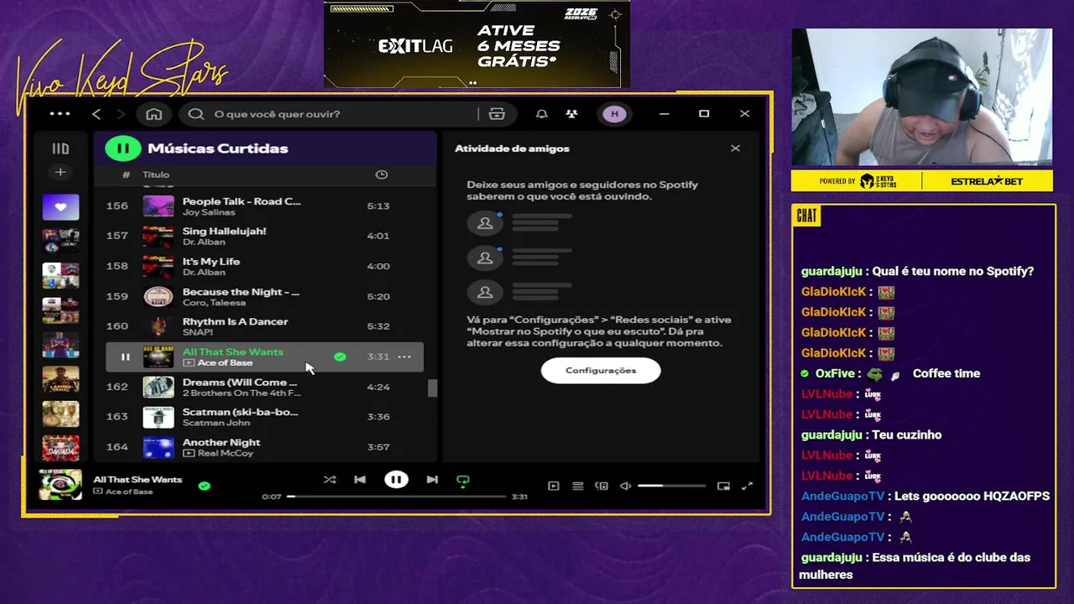Toggle the friend activity icon in the top bar
The image size is (1074, 604).
571,114
